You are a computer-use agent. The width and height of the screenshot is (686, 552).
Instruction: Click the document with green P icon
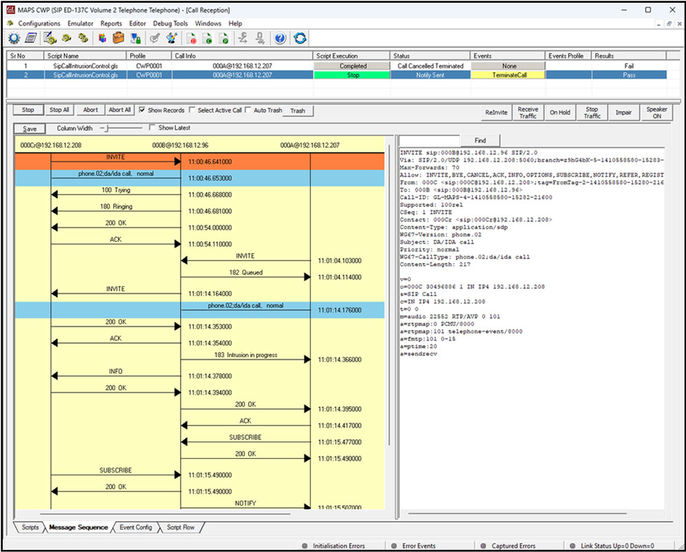[x=224, y=39]
